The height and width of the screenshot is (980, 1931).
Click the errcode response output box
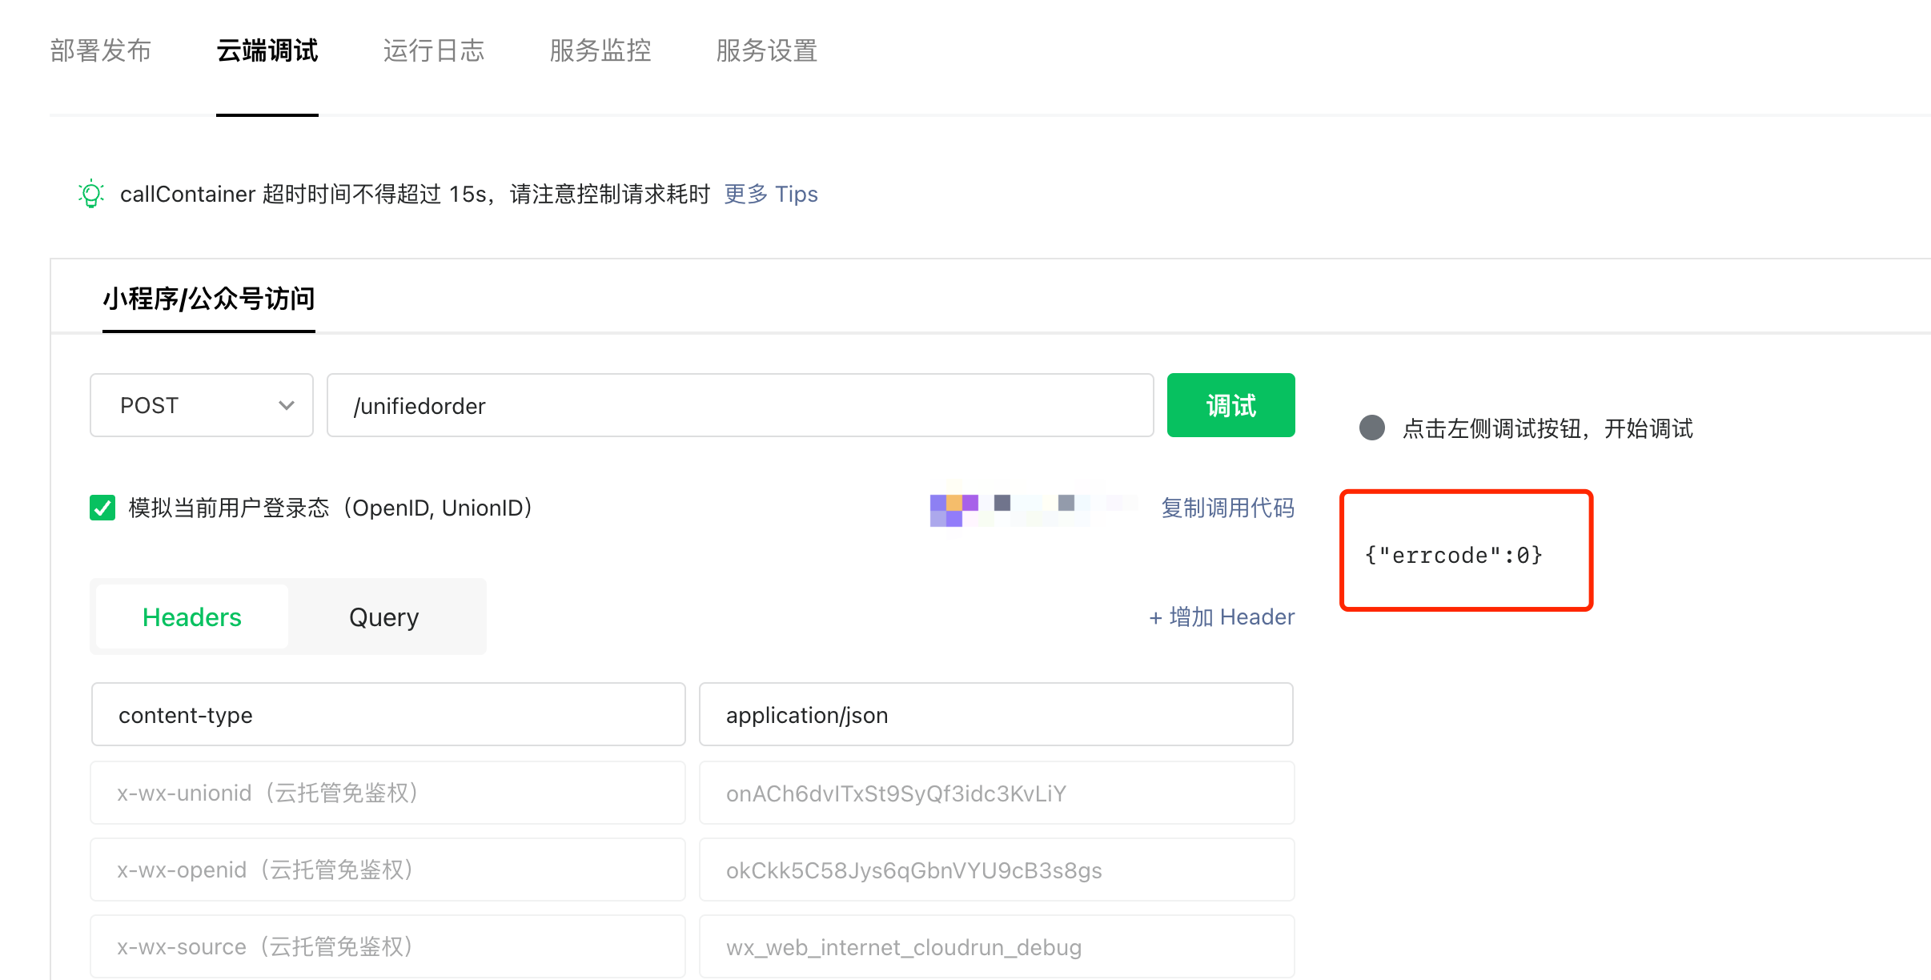coord(1465,552)
